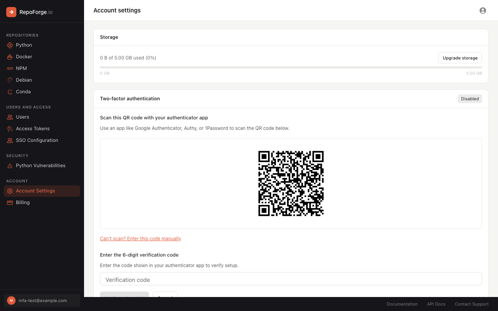Open Conda using its swirl icon

pyautogui.click(x=9, y=92)
